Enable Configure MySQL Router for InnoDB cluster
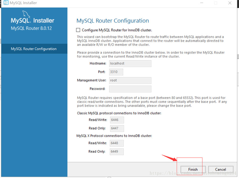The height and width of the screenshot is (178, 239). pos(78,30)
